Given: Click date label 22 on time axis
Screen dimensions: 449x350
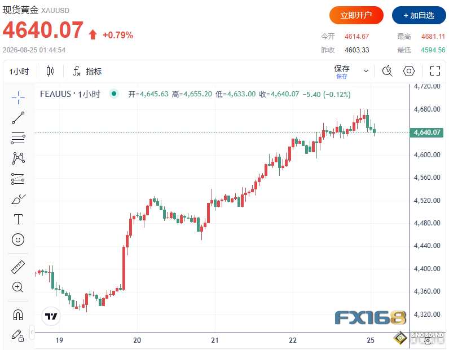Looking at the screenshot, I should tap(293, 340).
